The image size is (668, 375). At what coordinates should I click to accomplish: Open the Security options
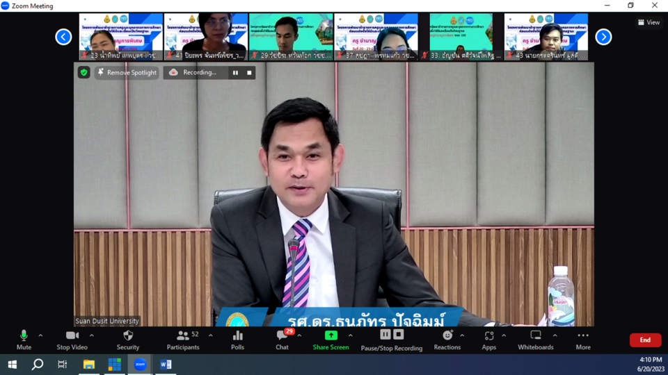click(x=128, y=339)
